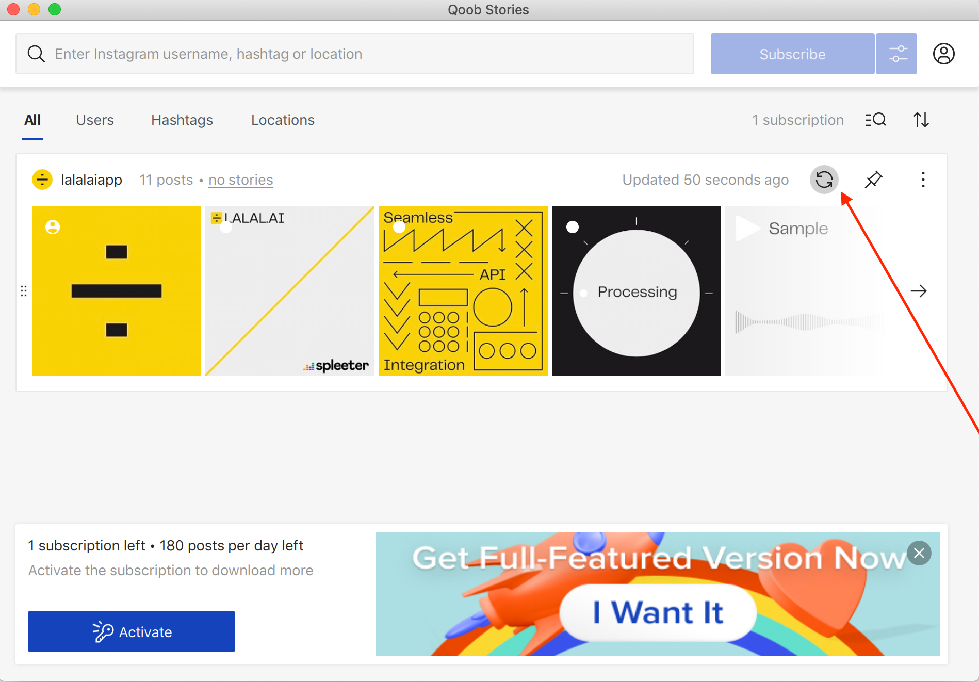Click the search magnifier icon
The width and height of the screenshot is (979, 682).
[36, 54]
